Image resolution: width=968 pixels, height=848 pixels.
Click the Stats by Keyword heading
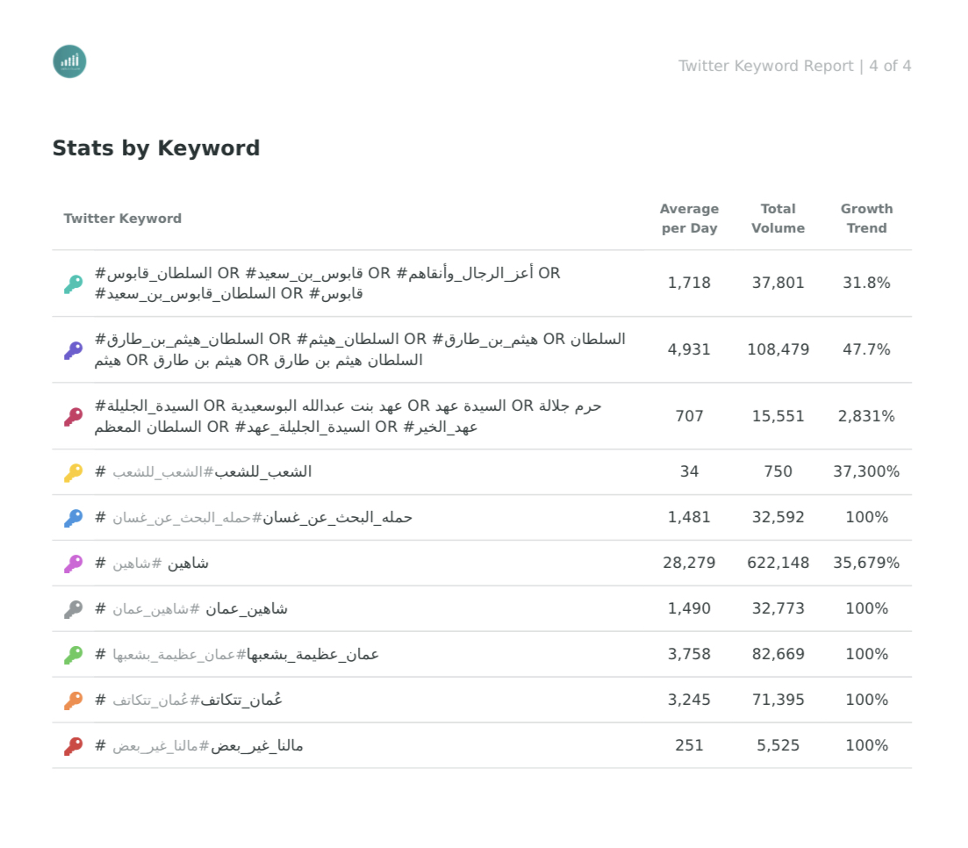[x=156, y=148]
